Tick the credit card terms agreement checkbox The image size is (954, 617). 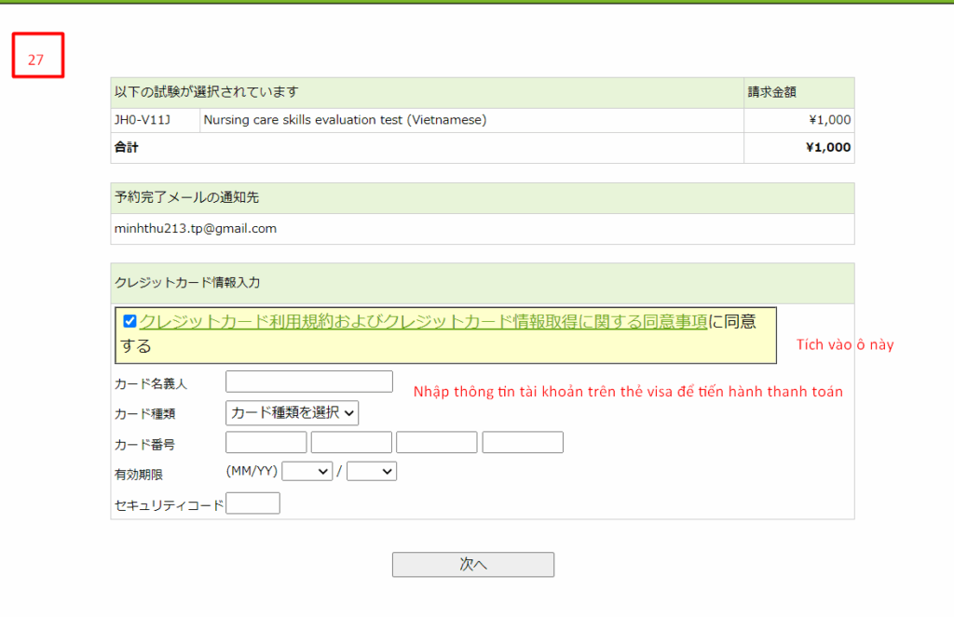click(x=129, y=322)
